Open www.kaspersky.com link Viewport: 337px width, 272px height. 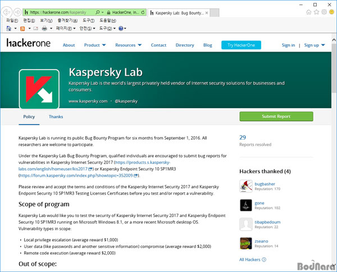[88, 101]
